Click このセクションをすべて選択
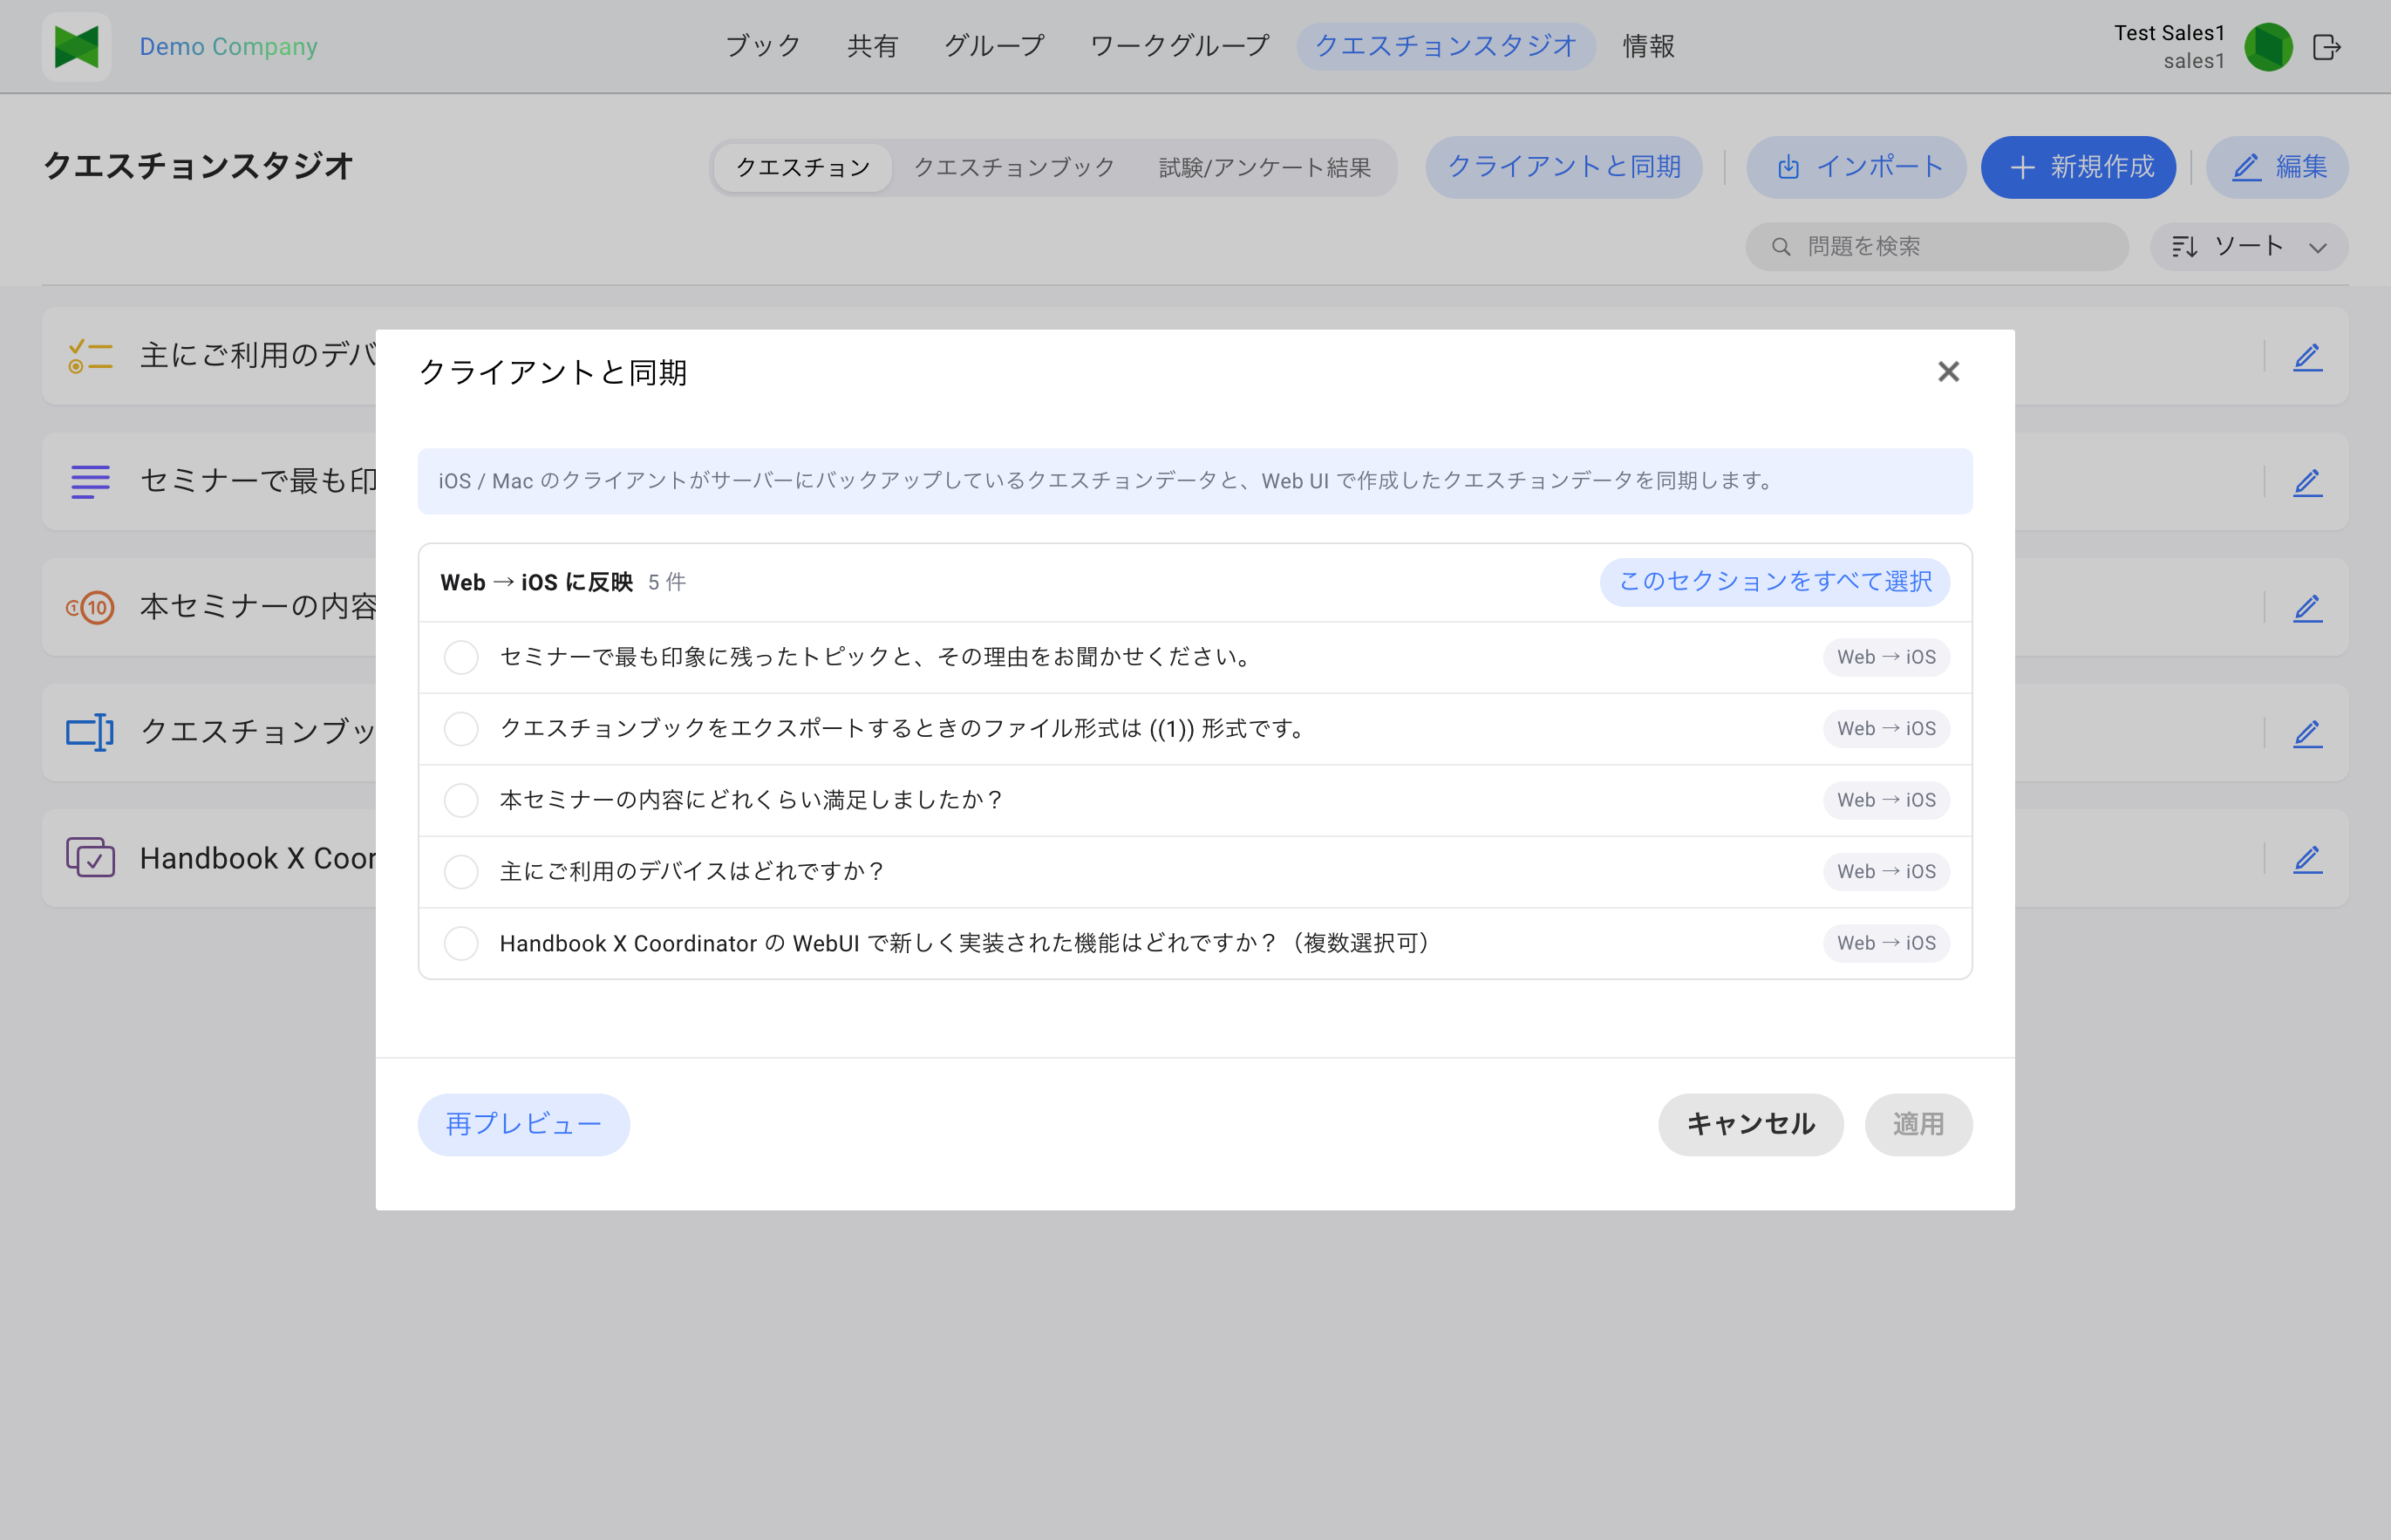Image resolution: width=2391 pixels, height=1540 pixels. (1775, 582)
